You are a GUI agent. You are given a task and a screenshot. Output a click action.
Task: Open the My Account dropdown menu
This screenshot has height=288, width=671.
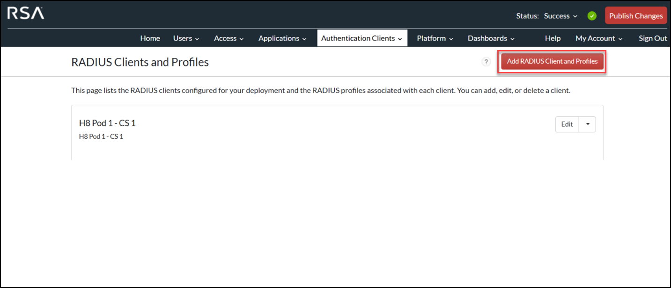[598, 38]
